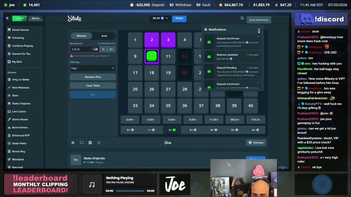
Task: Close the Notifications panel
Action: click(x=259, y=30)
